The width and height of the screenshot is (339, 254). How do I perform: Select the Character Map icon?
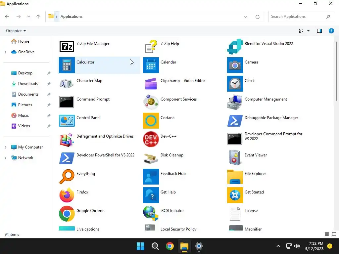(67, 84)
